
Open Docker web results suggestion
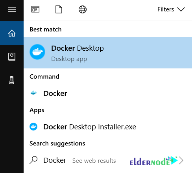[x=108, y=160]
